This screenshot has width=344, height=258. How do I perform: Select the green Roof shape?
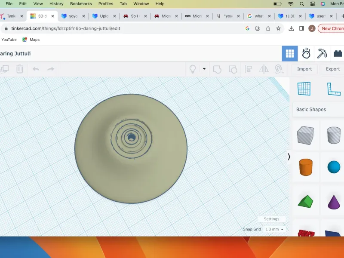coord(305,201)
